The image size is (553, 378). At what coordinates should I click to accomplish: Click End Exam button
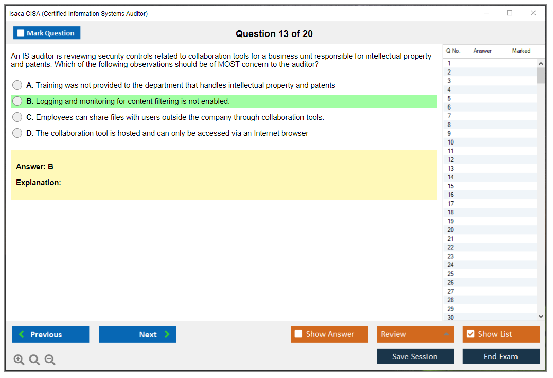[x=501, y=356]
